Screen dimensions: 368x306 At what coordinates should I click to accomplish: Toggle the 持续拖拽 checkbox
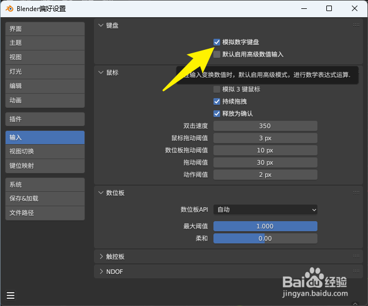click(217, 101)
